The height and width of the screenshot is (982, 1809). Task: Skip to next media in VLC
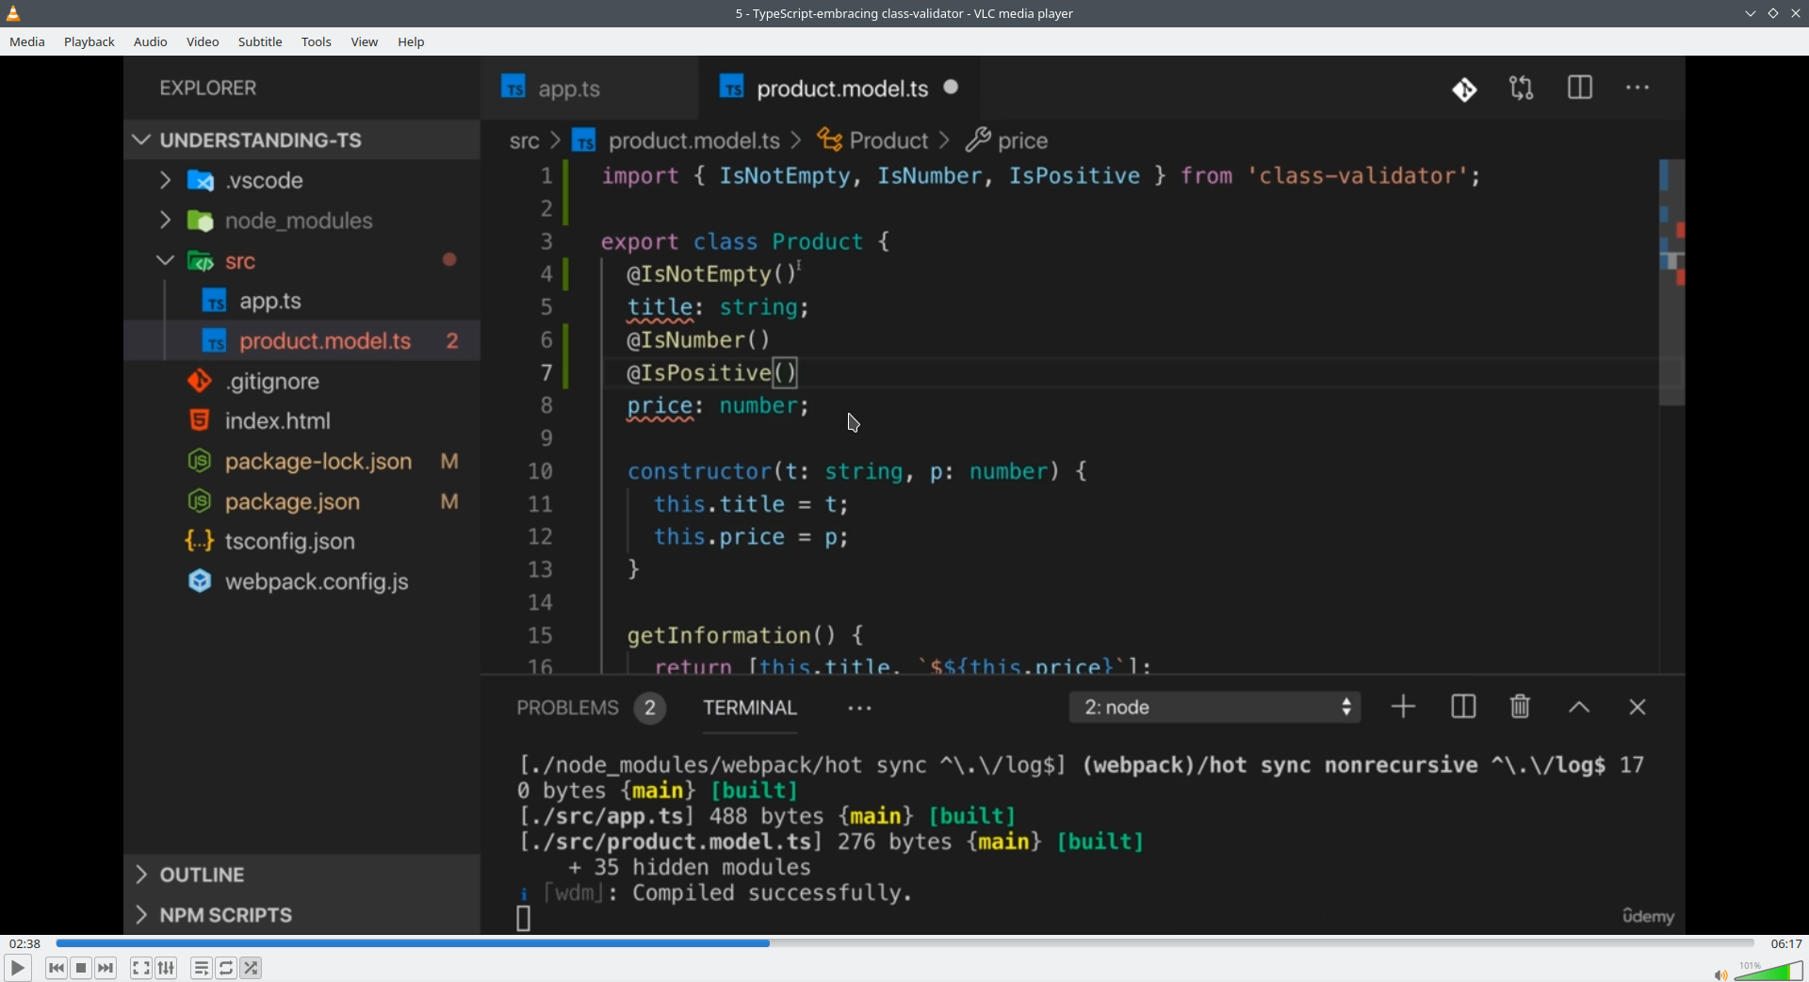click(106, 968)
